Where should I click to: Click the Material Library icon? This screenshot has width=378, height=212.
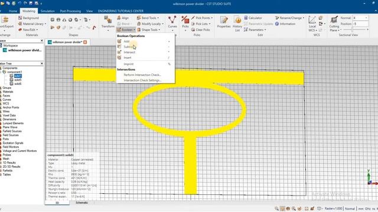[20, 24]
